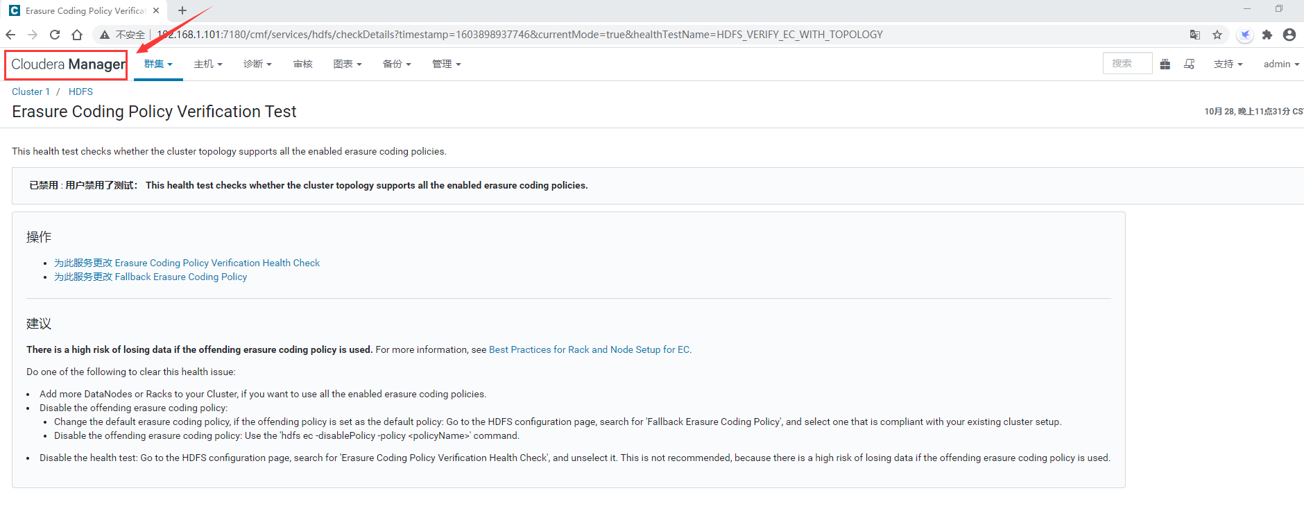The image size is (1304, 520).
Task: Click the 已禁用 status text
Action: (44, 185)
